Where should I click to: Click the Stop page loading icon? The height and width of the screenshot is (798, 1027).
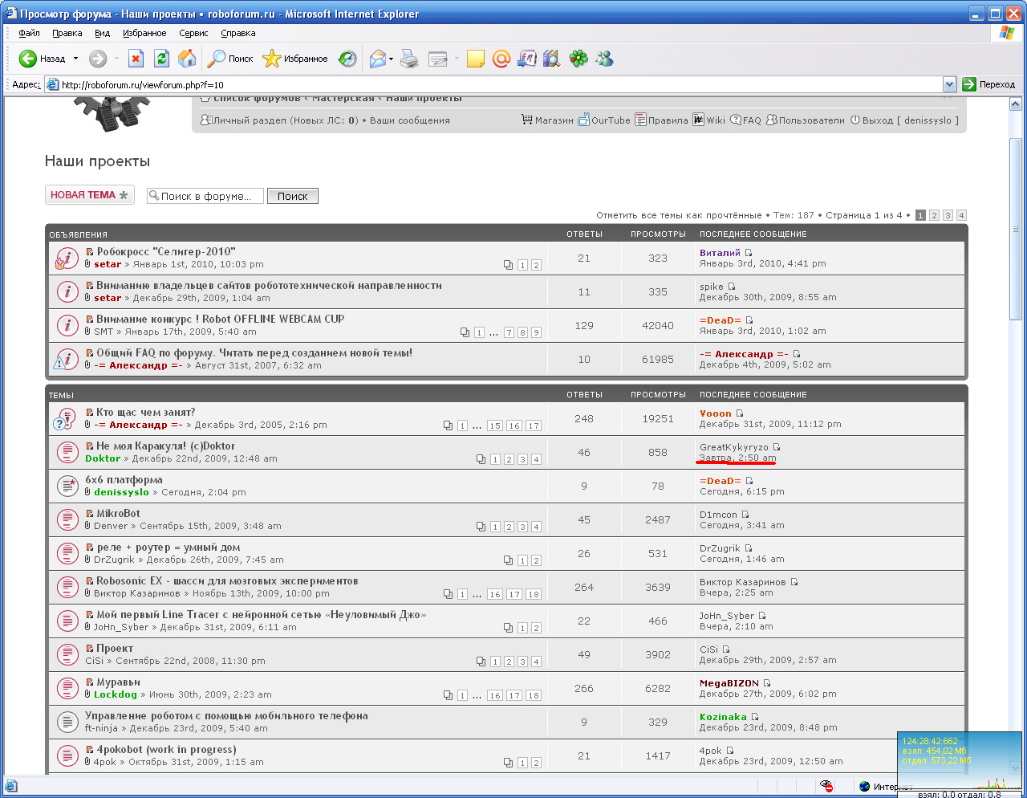point(136,59)
